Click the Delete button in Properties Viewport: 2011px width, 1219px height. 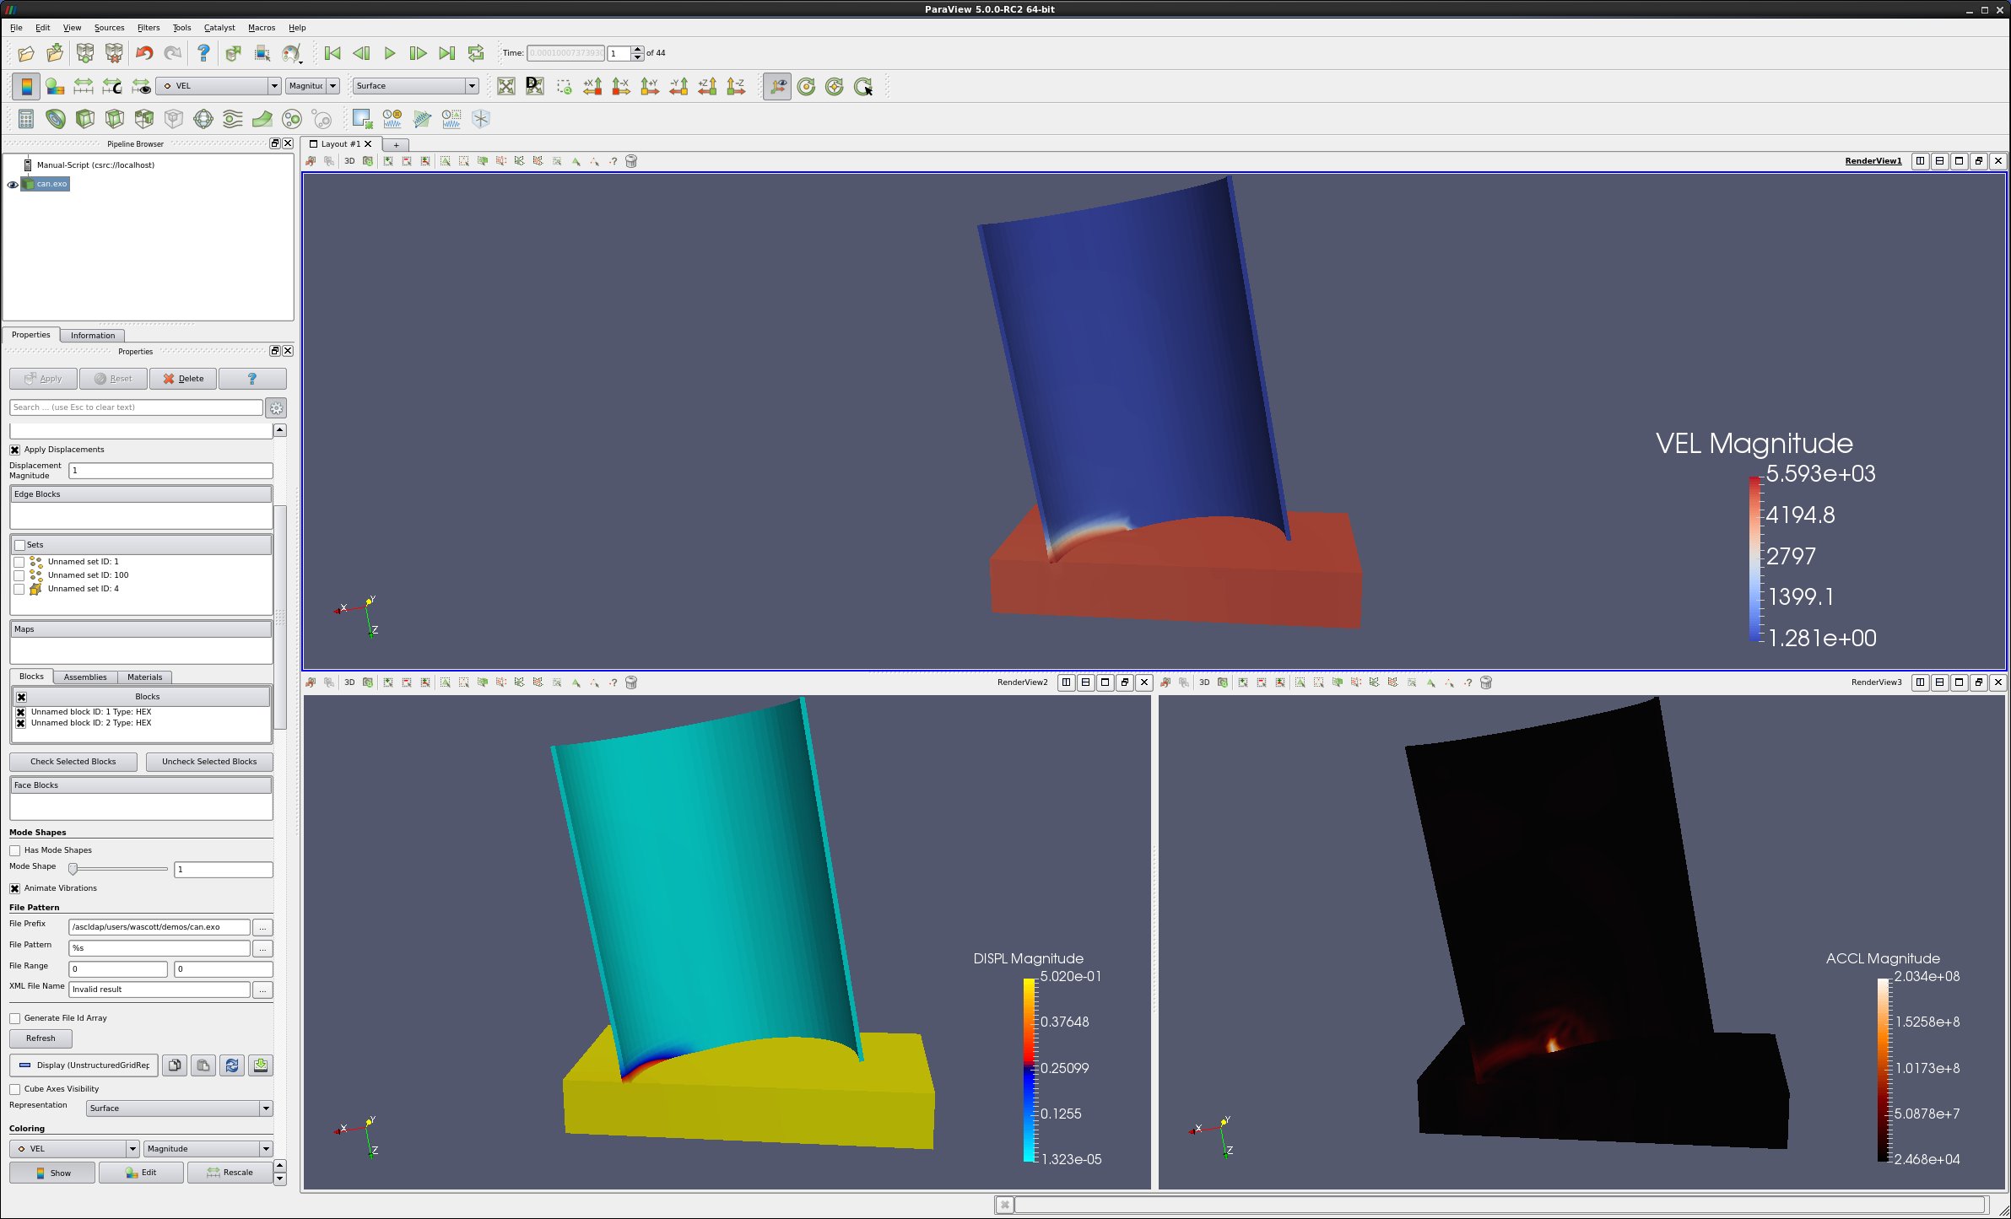tap(183, 379)
